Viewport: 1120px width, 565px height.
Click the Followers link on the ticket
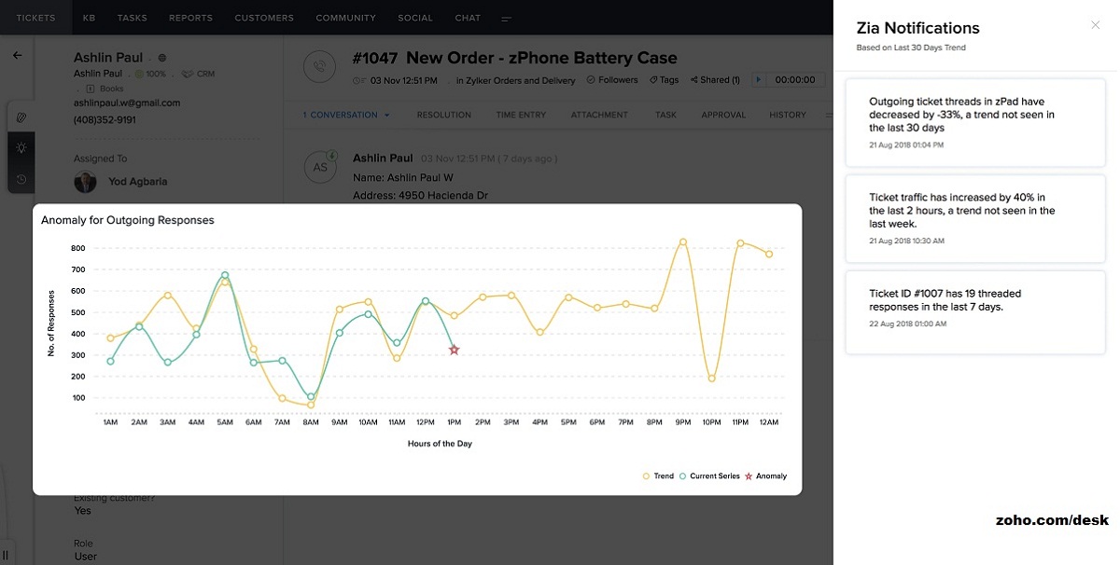pyautogui.click(x=612, y=80)
